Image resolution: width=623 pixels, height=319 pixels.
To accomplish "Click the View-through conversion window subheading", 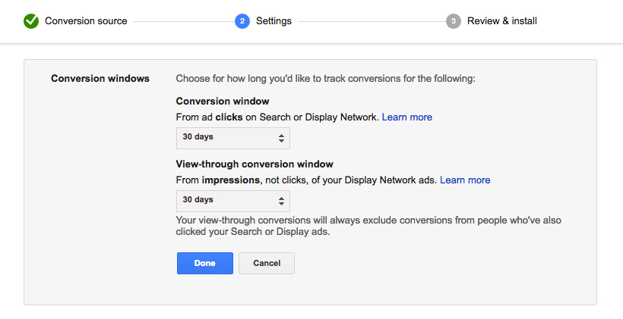I will (x=255, y=164).
